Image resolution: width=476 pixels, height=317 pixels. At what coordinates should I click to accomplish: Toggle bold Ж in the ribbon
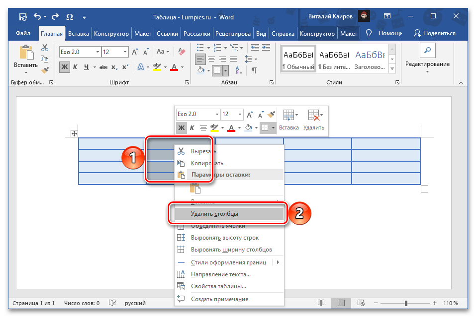tap(64, 67)
